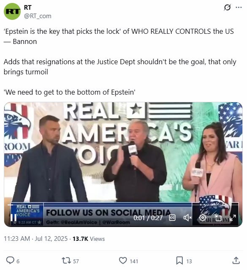
Task: Click the Grok action icon at the top right
Action: 228,8
